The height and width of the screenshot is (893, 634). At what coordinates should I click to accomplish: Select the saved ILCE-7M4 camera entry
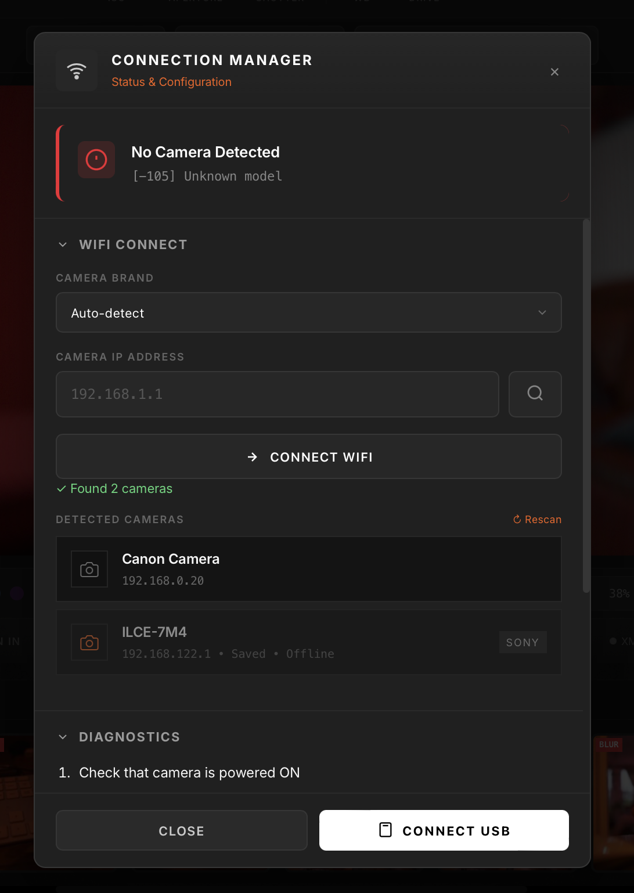click(309, 642)
